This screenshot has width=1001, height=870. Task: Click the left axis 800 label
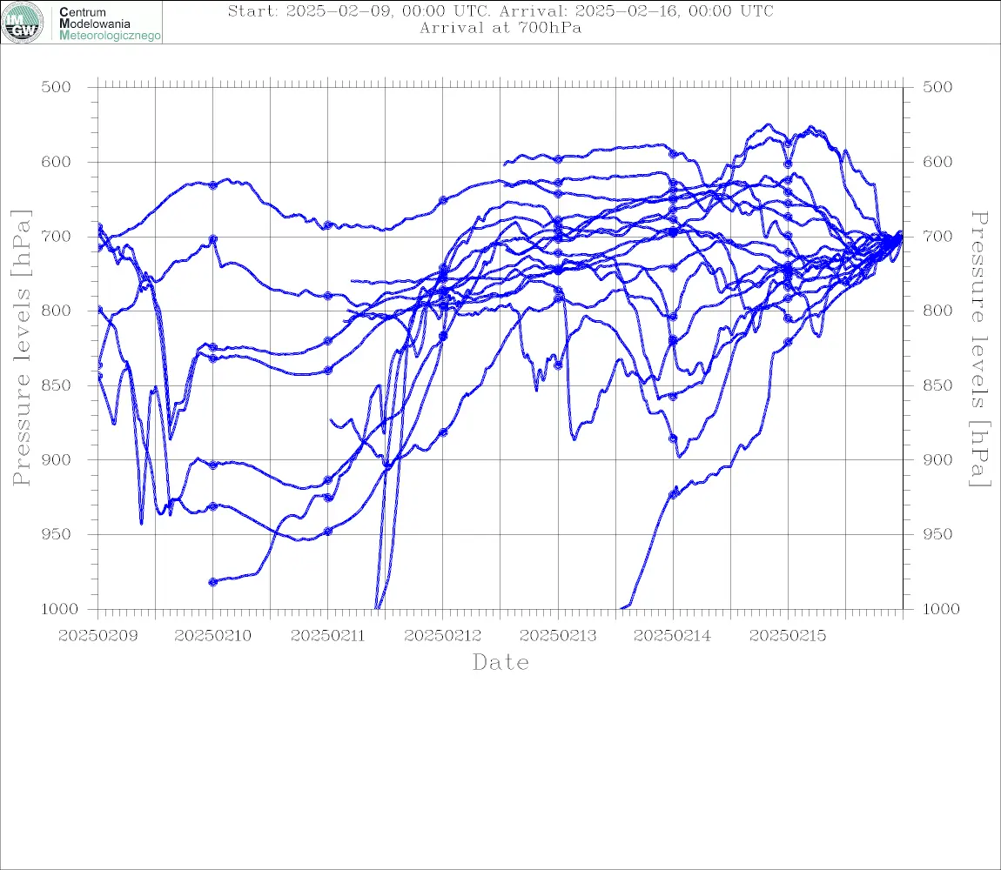[x=57, y=311]
